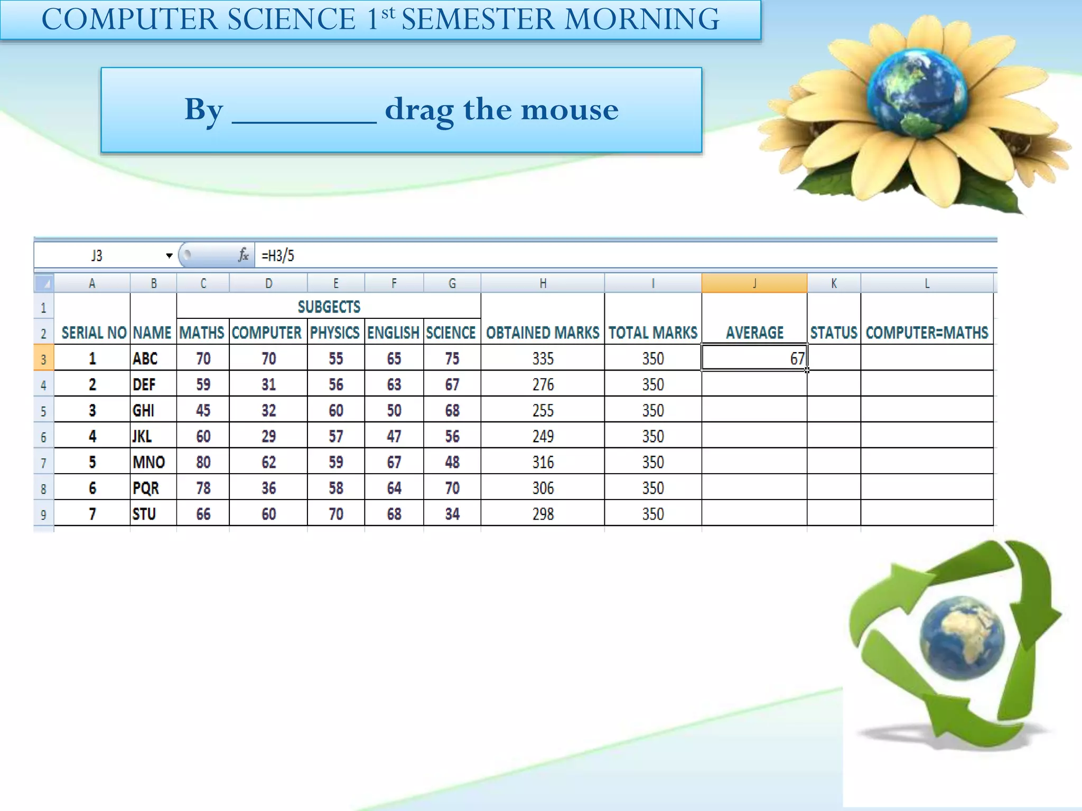Screen dimensions: 1082x811
Task: Click obtained marks cell 298
Action: [543, 513]
